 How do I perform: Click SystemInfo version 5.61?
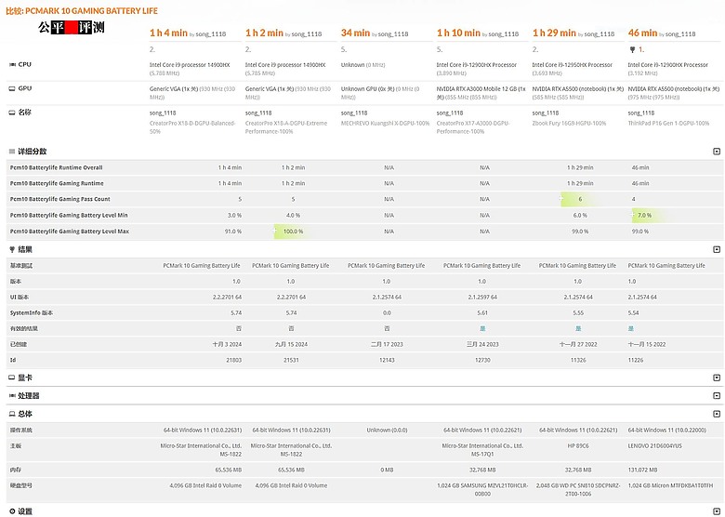point(482,312)
